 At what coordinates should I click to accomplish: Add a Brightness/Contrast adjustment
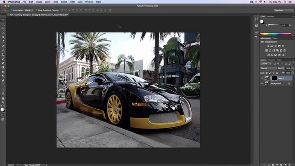268,46
